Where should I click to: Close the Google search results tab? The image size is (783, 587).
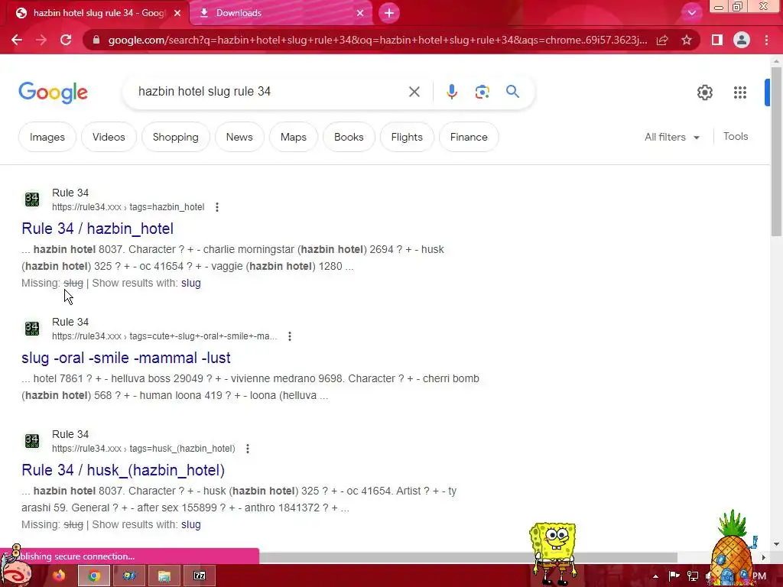pos(177,13)
